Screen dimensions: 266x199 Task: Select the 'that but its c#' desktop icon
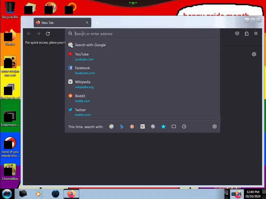tap(10, 91)
